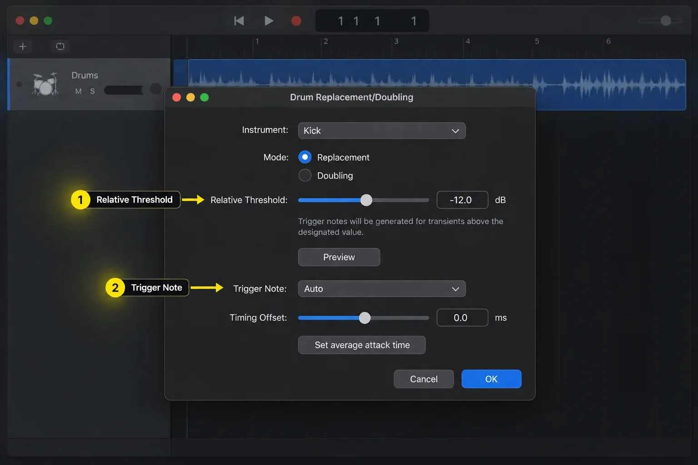698x465 pixels.
Task: Click bar 2 marker in the ruler
Action: pyautogui.click(x=326, y=41)
